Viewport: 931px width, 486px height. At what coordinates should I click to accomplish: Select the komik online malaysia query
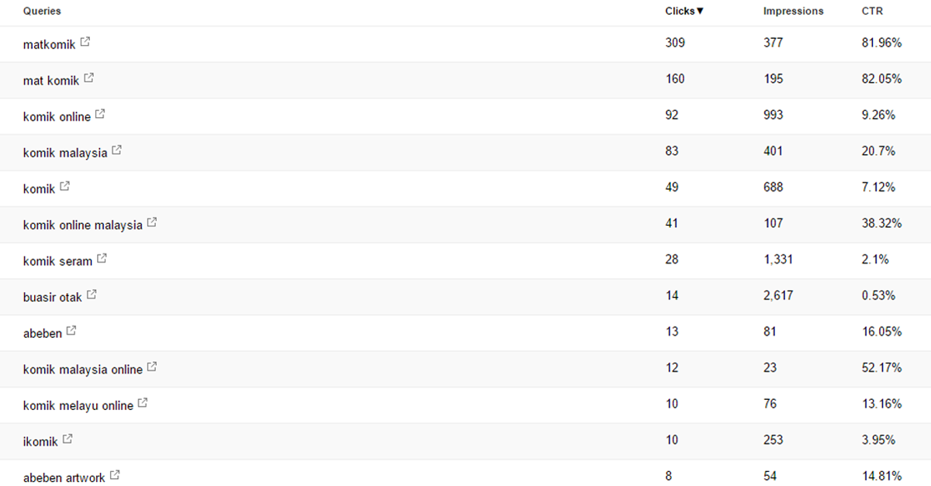pos(83,225)
